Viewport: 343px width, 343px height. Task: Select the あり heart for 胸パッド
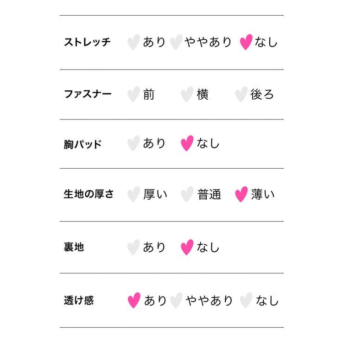pos(133,143)
